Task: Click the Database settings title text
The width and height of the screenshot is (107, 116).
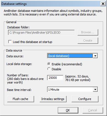Action: tap(14, 4)
